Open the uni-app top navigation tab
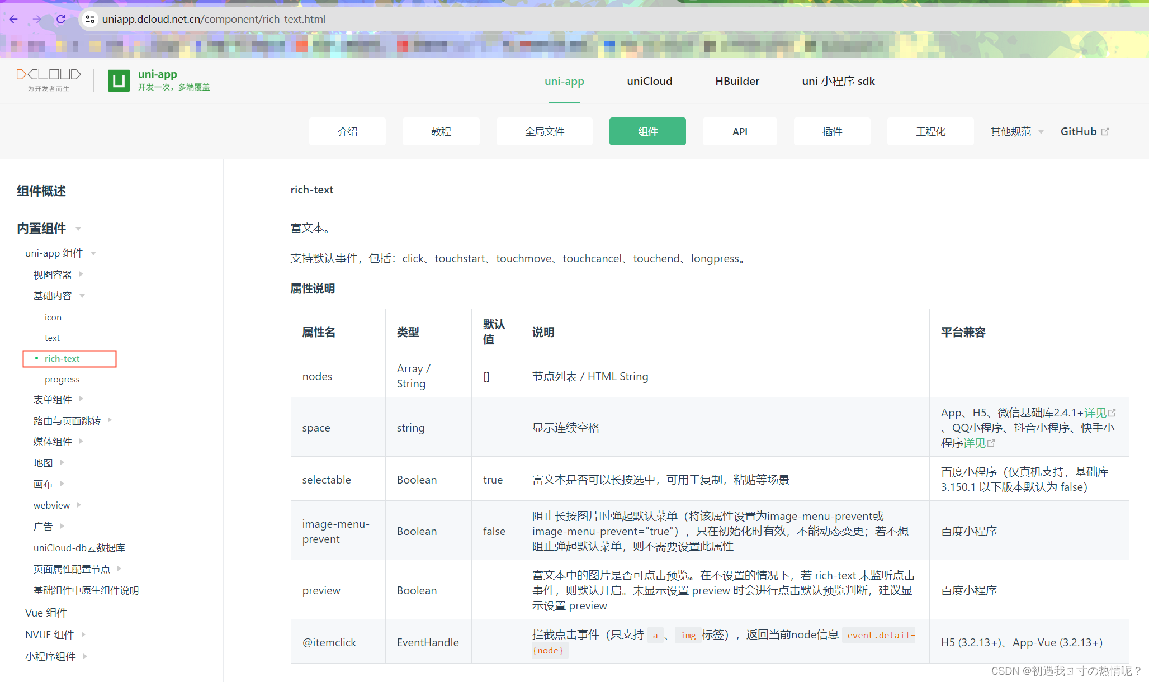Viewport: 1149px width, 682px height. pos(564,81)
